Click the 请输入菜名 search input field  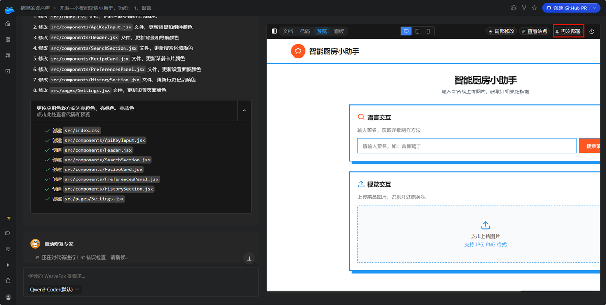click(x=466, y=146)
